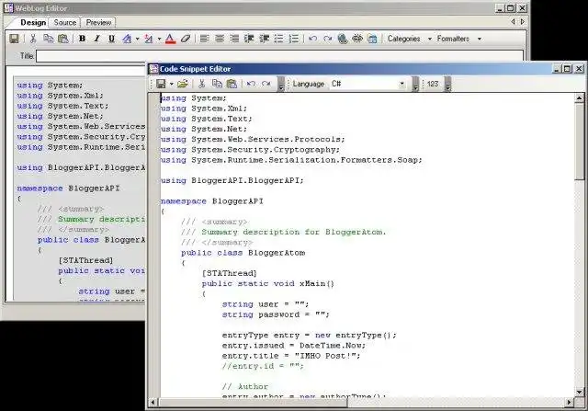Screen dimensions: 588x411
Task: Copy in the Code Snippet Editor toolbar
Action: (x=217, y=84)
